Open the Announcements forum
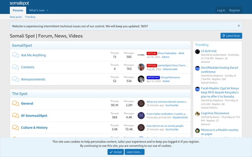The width and height of the screenshot is (252, 157). point(33,79)
